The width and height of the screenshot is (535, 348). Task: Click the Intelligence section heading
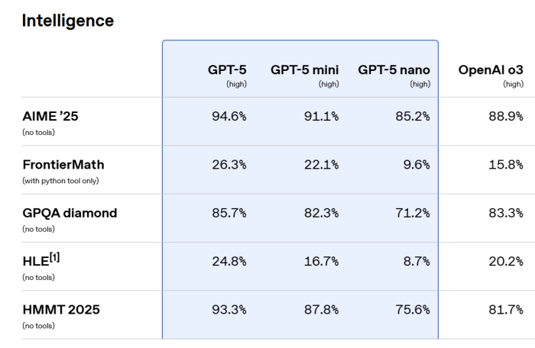tap(68, 21)
